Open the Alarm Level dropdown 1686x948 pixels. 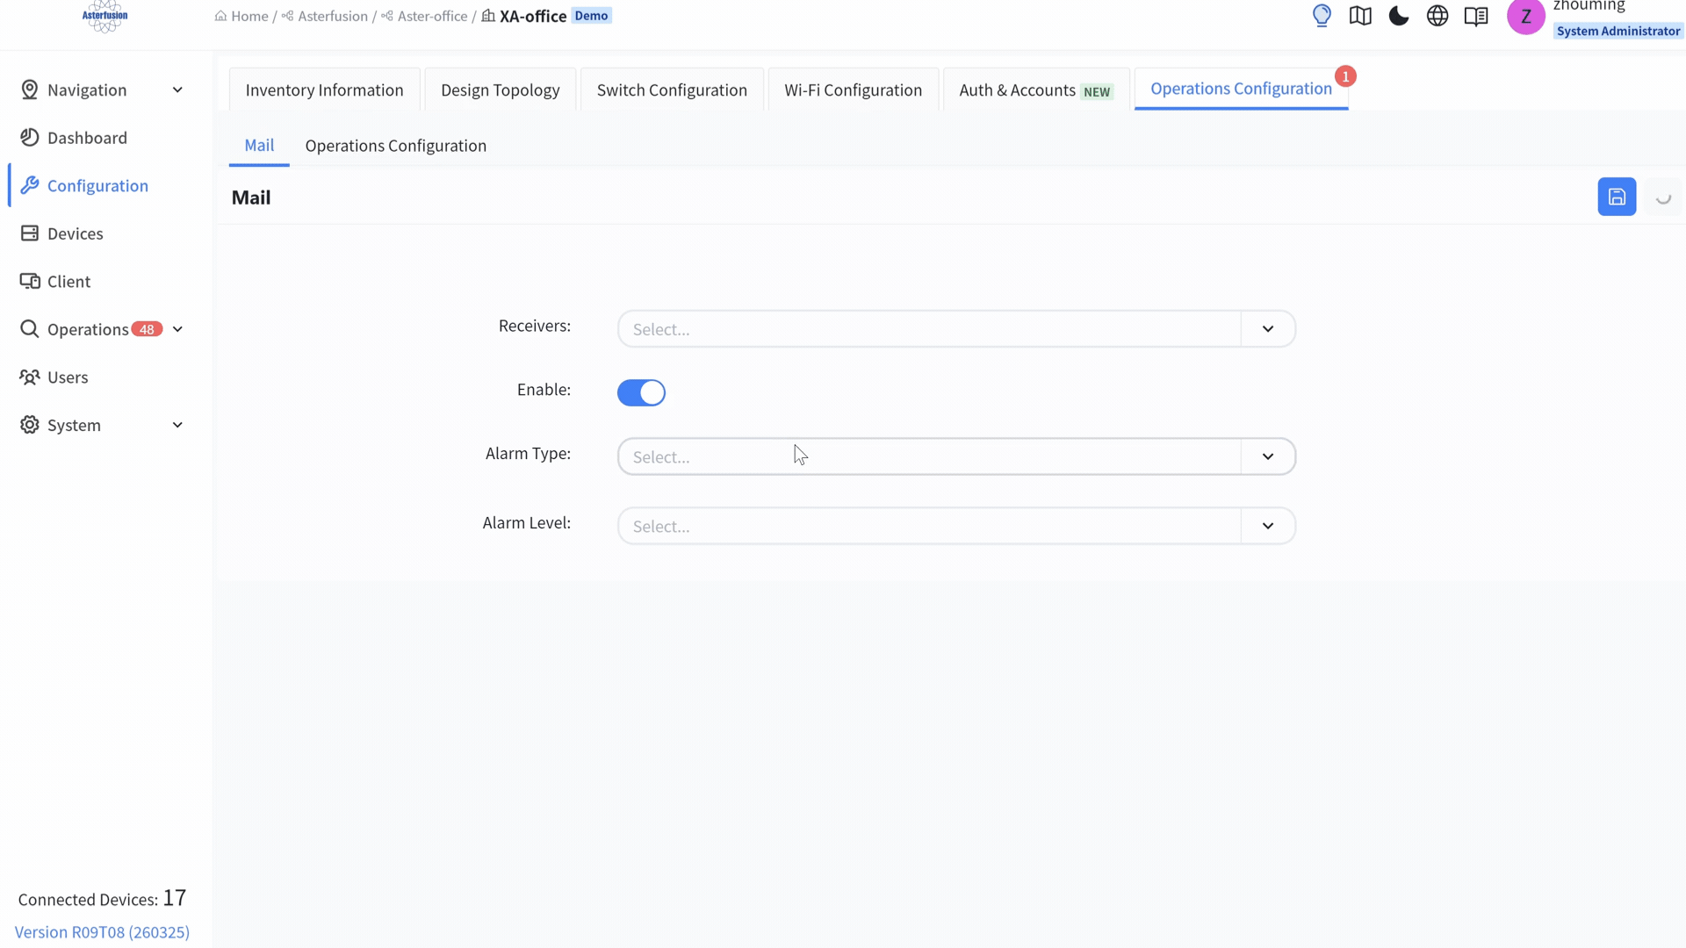coord(955,525)
